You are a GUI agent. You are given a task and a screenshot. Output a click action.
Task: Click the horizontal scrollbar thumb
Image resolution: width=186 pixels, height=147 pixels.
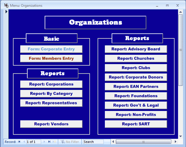[x=143, y=142]
